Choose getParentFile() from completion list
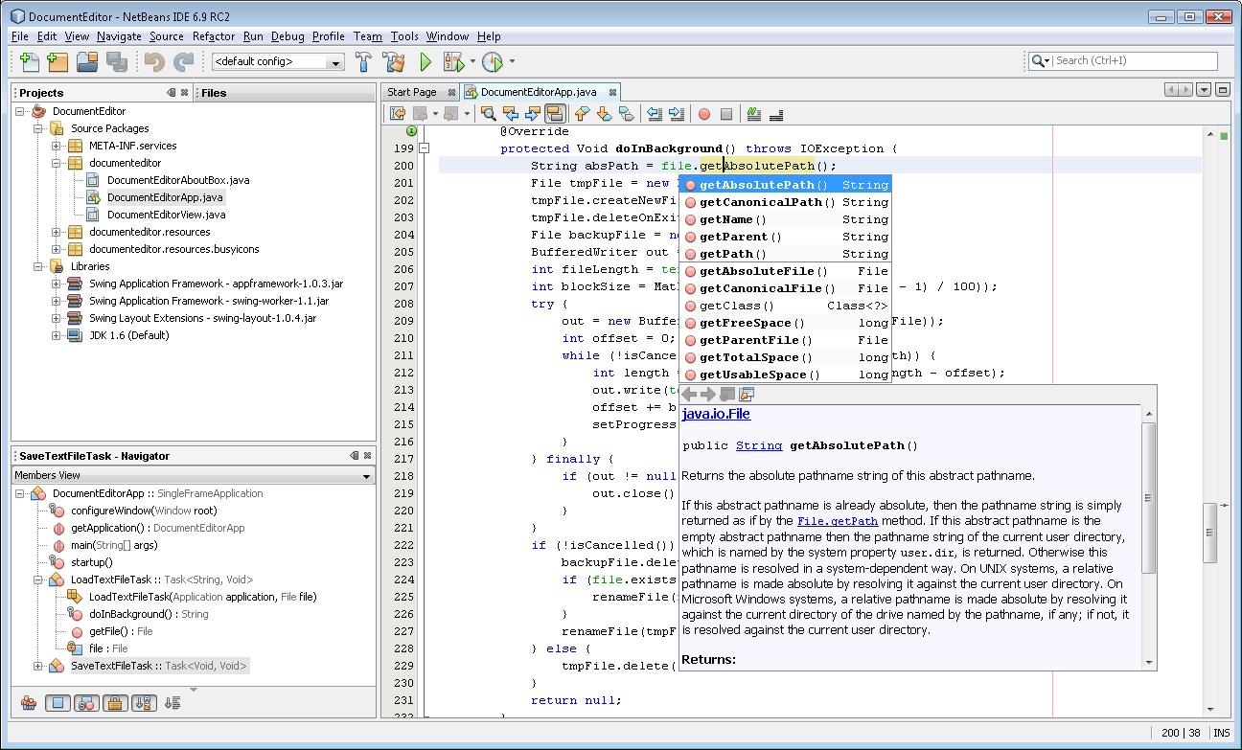The height and width of the screenshot is (750, 1242). 786,340
